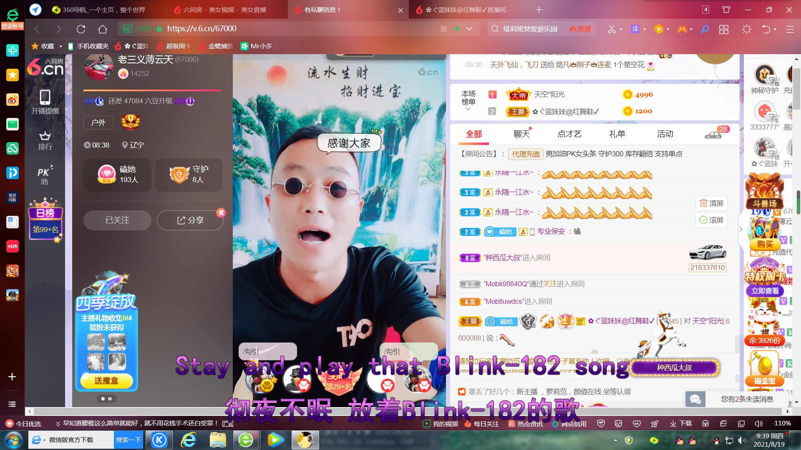This screenshot has width=801, height=450.
Task: Open the PK池 sidebar icon
Action: click(x=45, y=175)
